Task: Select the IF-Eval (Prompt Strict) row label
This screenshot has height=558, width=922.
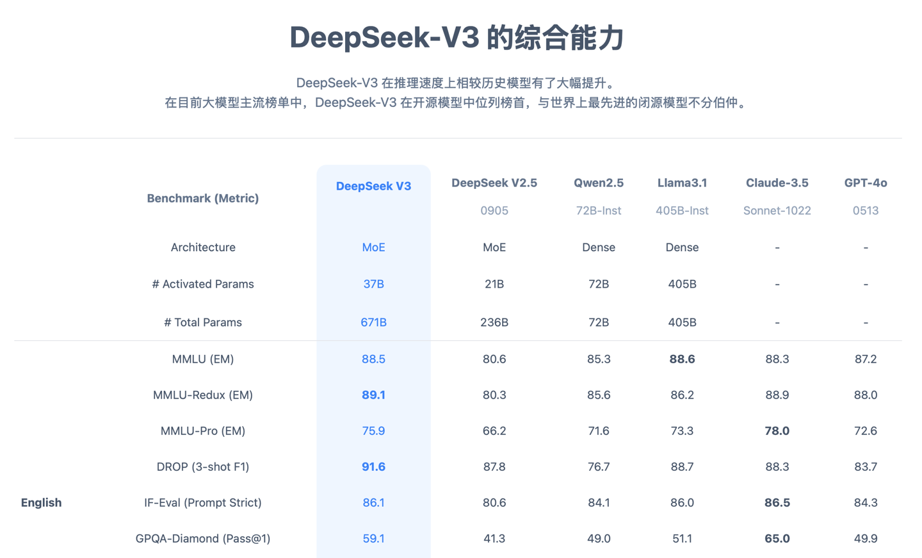Action: (x=202, y=503)
